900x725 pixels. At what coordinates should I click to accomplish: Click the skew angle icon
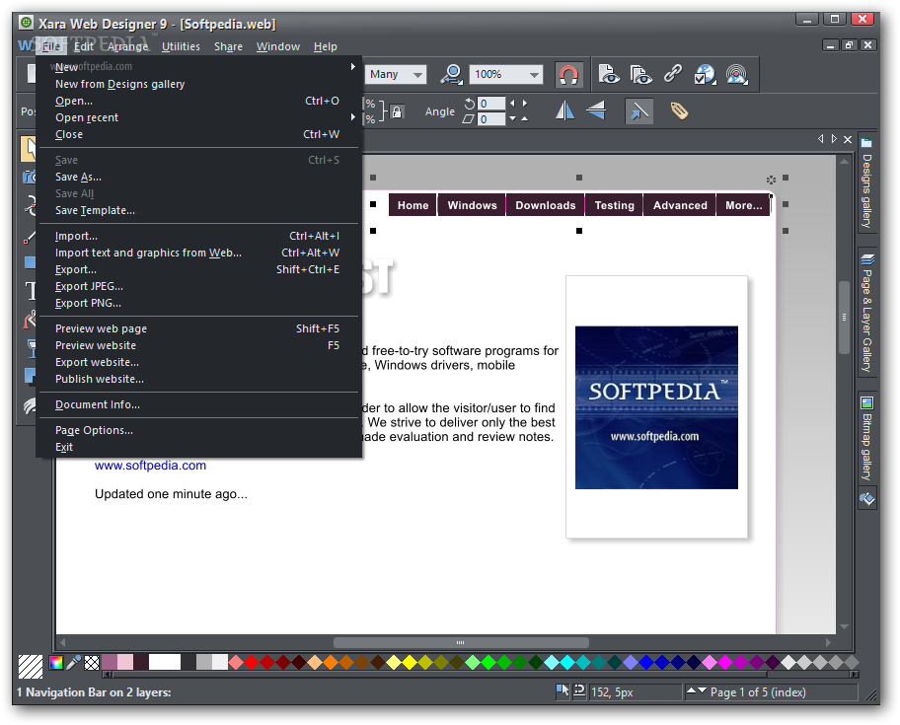point(469,118)
